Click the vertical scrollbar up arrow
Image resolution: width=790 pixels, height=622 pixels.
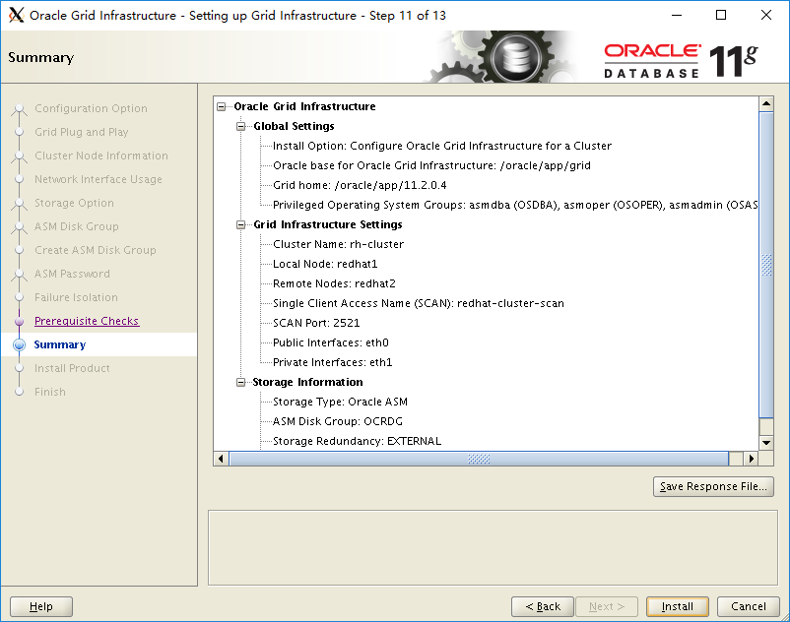(x=766, y=103)
